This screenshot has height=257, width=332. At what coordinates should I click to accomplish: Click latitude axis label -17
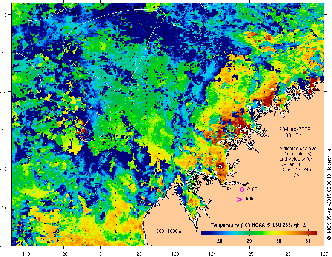pyautogui.click(x=4, y=207)
